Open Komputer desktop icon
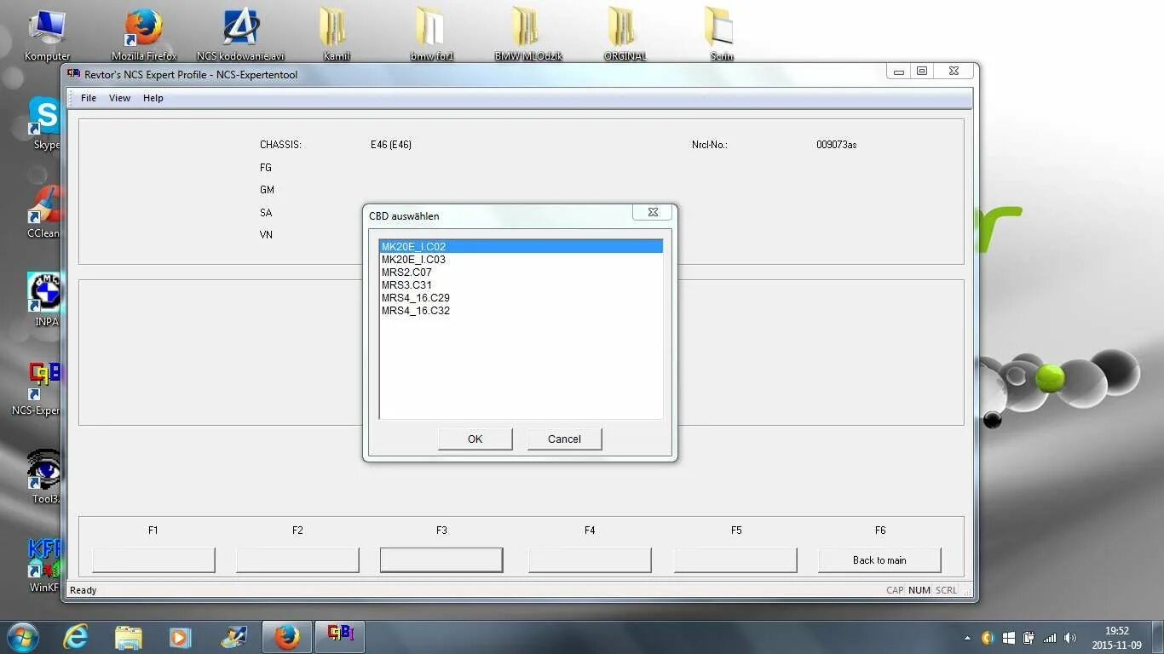1164x654 pixels. pos(47,34)
